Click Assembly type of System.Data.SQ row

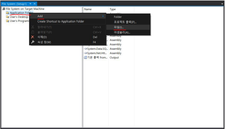pos(116,49)
